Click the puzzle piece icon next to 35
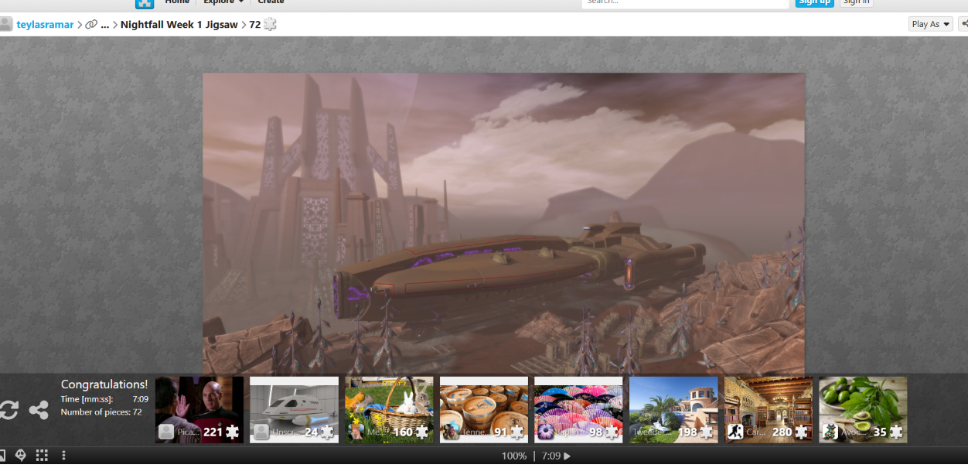The height and width of the screenshot is (468, 968). [896, 432]
